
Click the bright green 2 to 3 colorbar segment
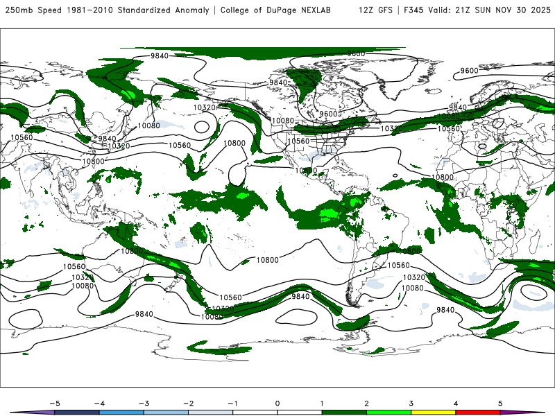tap(388, 413)
